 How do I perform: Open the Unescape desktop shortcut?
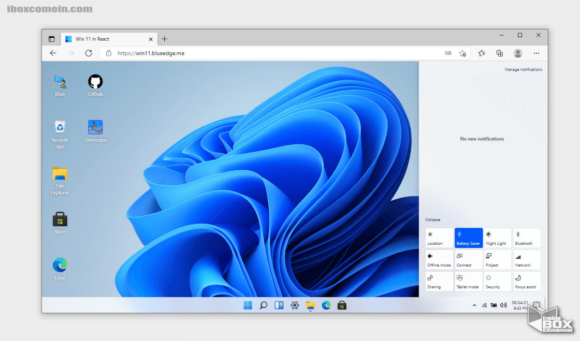tap(95, 128)
